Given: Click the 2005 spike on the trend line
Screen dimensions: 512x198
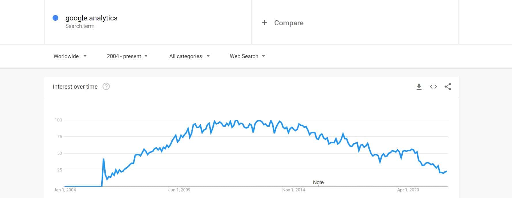Looking at the screenshot, I should (x=103, y=159).
